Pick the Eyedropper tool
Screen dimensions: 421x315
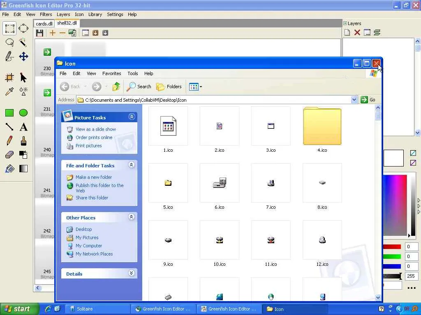(x=9, y=91)
